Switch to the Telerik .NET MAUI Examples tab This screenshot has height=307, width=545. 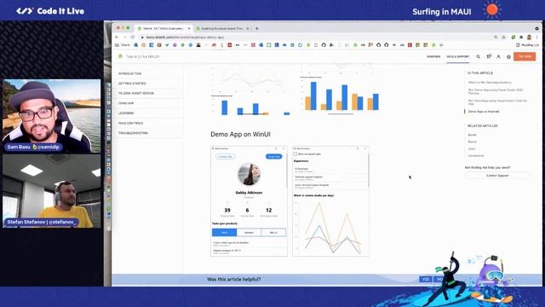pos(163,28)
